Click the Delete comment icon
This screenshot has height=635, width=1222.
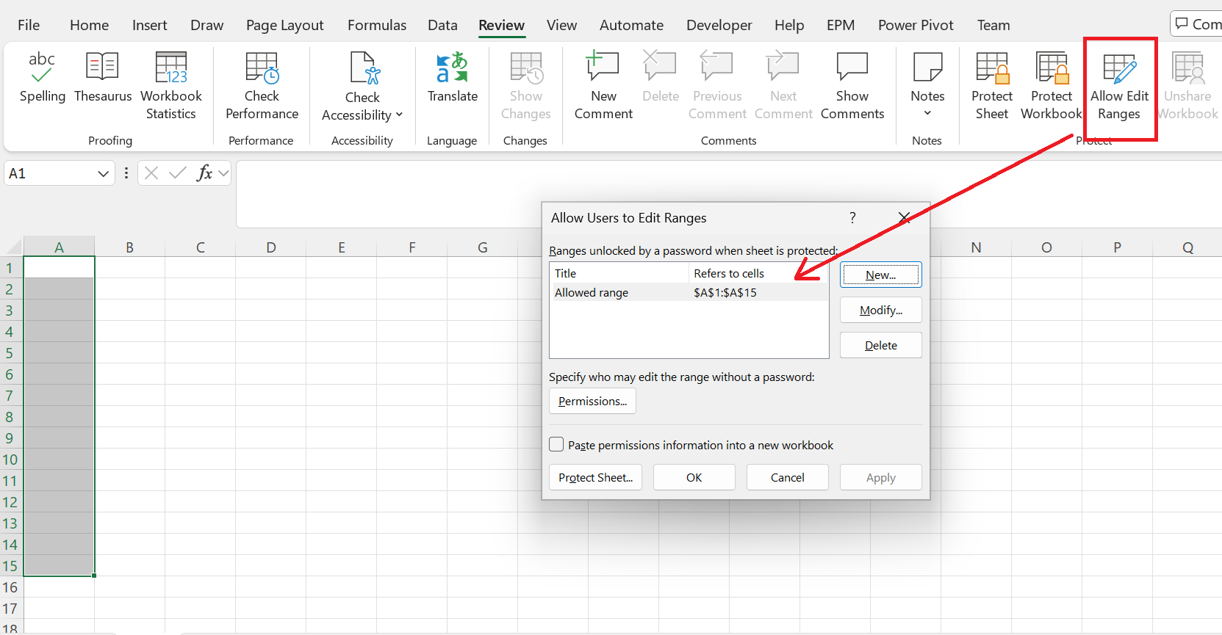(660, 66)
